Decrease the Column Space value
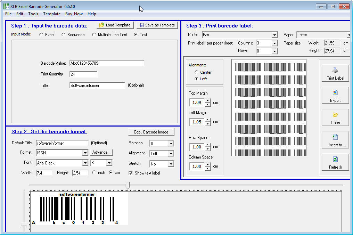Image resolution: width=353 pixels, height=235 pixels. [x=208, y=169]
